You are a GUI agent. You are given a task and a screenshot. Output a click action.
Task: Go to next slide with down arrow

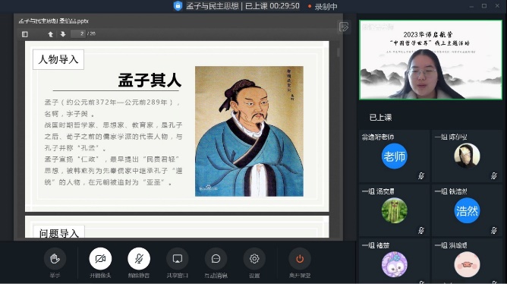coord(63,34)
